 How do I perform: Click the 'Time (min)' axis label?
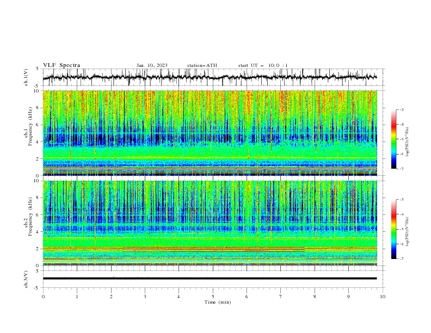tap(218, 302)
